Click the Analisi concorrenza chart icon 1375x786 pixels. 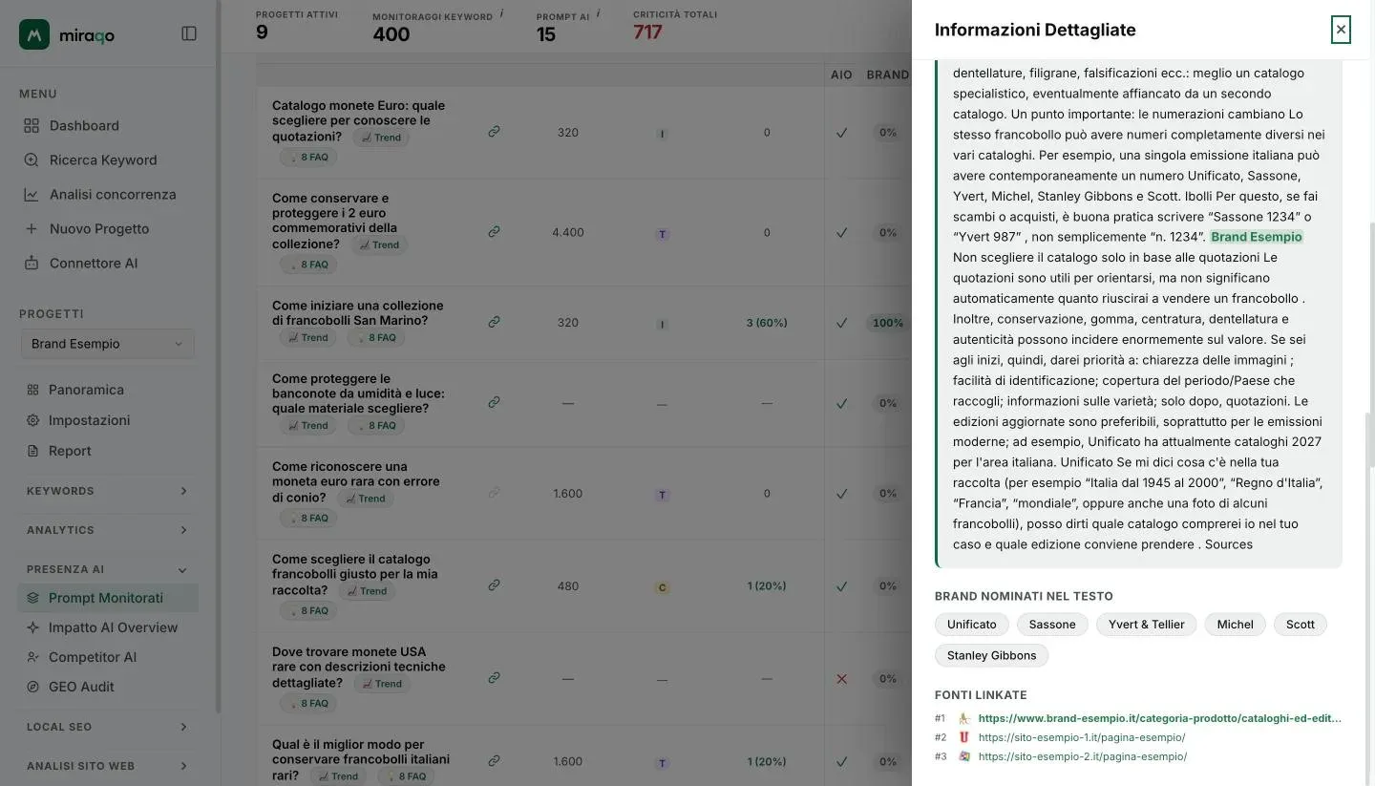(x=32, y=194)
